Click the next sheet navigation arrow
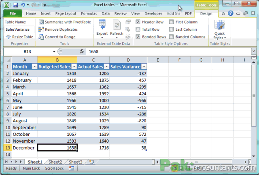This screenshot has height=175, width=259. [16, 162]
